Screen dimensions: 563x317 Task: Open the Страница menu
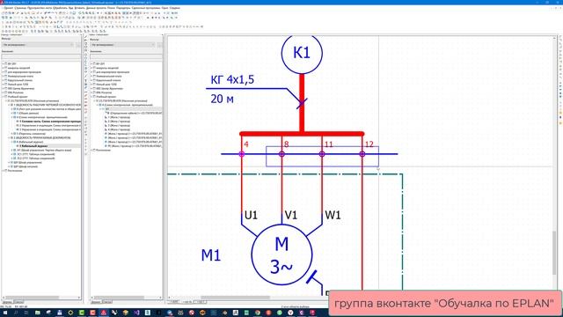(x=20, y=8)
